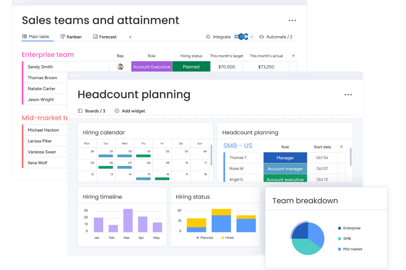This screenshot has height=270, width=406.
Task: Open the Michael Hackon row
Action: pyautogui.click(x=46, y=130)
